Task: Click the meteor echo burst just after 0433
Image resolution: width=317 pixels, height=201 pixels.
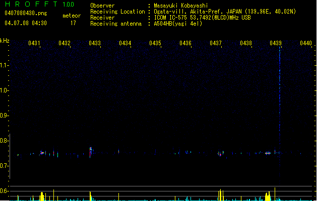Action: point(91,152)
